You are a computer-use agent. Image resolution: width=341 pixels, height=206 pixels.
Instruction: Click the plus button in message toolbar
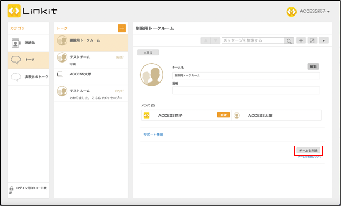point(301,40)
